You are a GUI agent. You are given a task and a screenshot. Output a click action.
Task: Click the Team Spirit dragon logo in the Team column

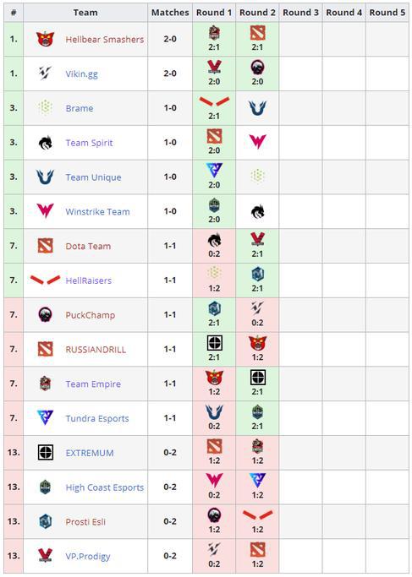[x=46, y=143]
